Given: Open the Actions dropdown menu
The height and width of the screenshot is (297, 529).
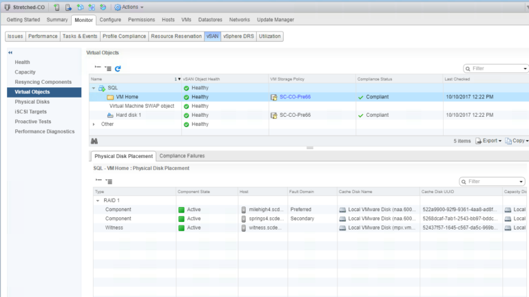Looking at the screenshot, I should point(128,7).
